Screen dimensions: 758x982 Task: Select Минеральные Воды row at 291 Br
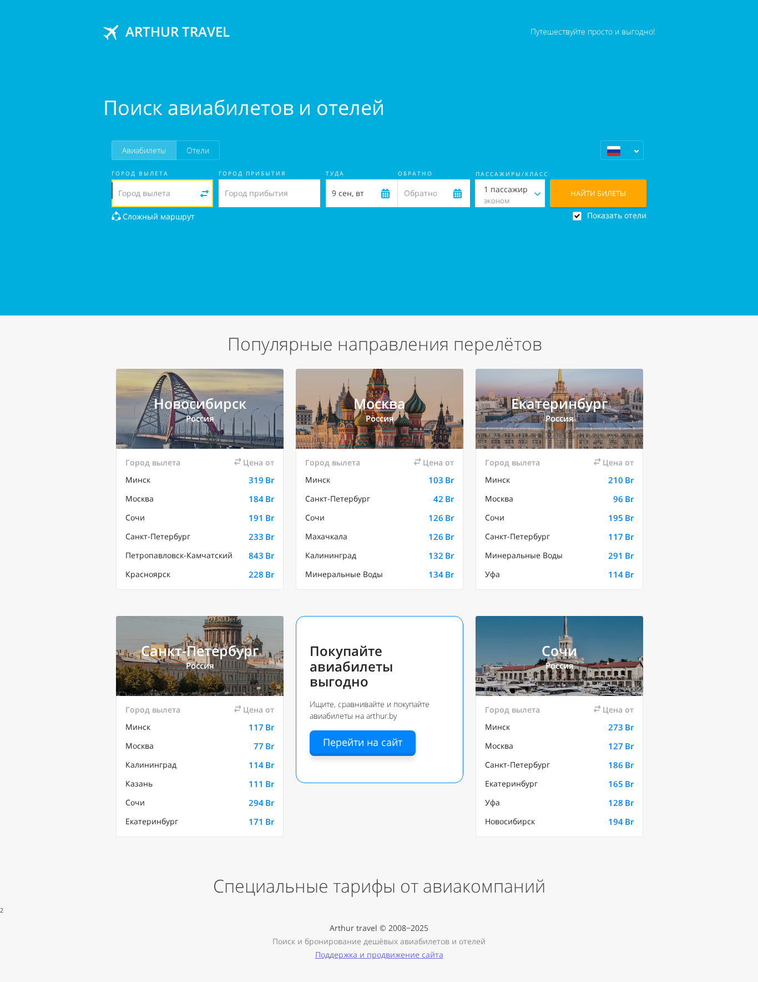(x=559, y=555)
